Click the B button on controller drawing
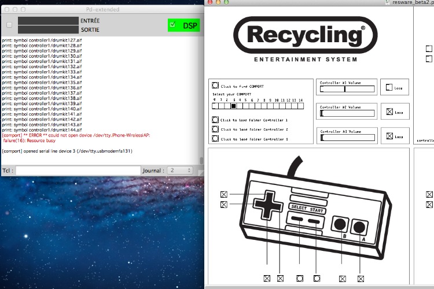Screen dimensions: 434x289 pos(340,224)
